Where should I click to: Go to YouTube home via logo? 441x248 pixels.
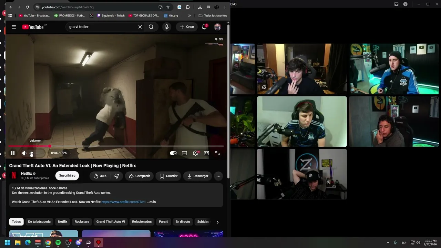click(33, 27)
